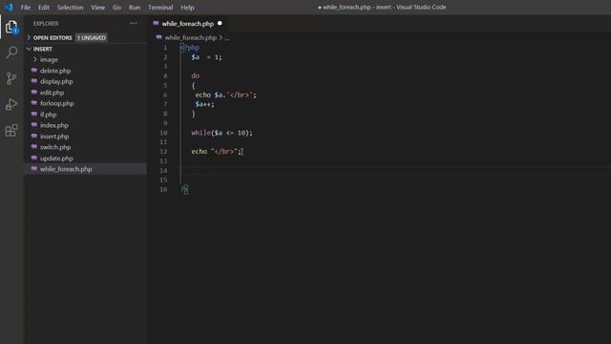Image resolution: width=611 pixels, height=344 pixels.
Task: Open update.php from the explorer
Action: pyautogui.click(x=56, y=158)
